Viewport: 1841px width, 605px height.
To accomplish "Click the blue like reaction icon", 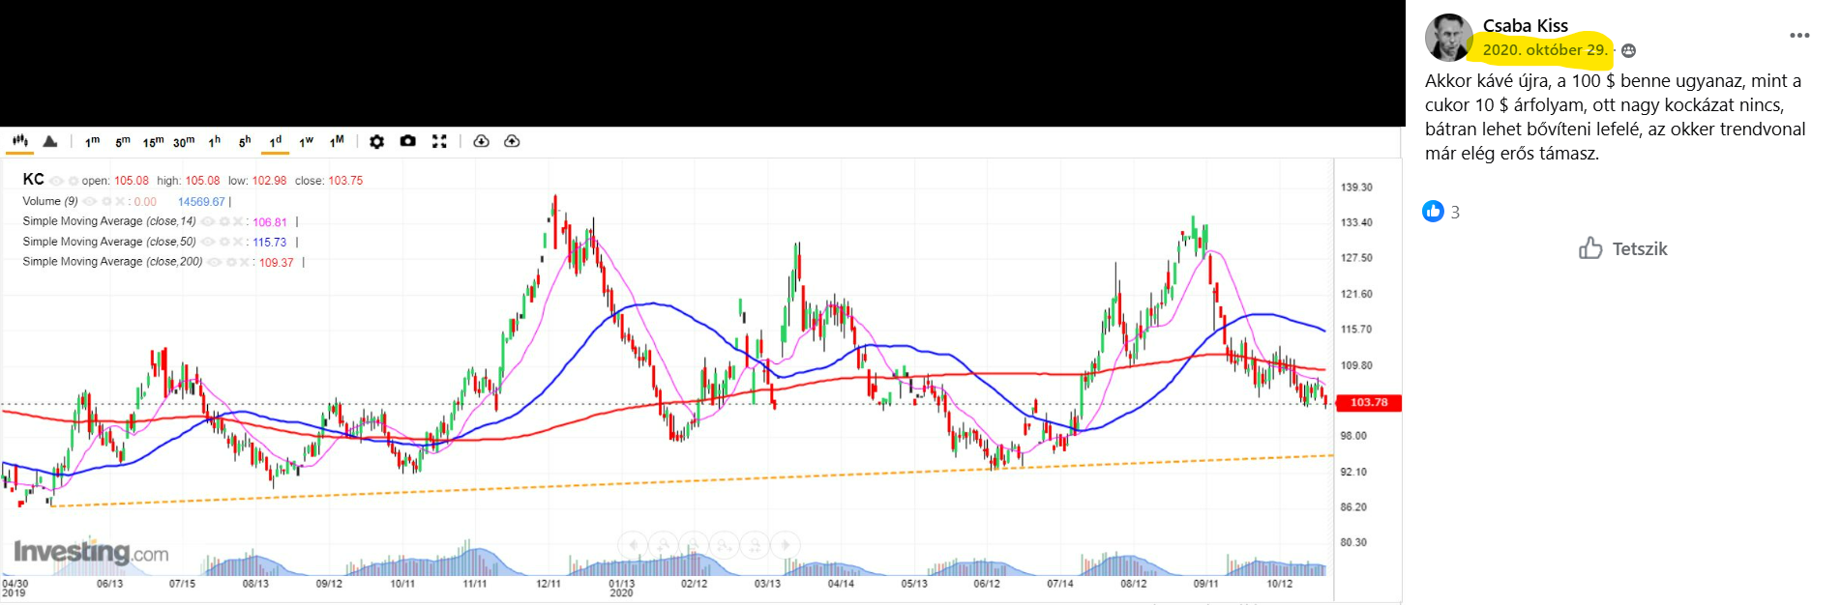I will click(x=1433, y=212).
